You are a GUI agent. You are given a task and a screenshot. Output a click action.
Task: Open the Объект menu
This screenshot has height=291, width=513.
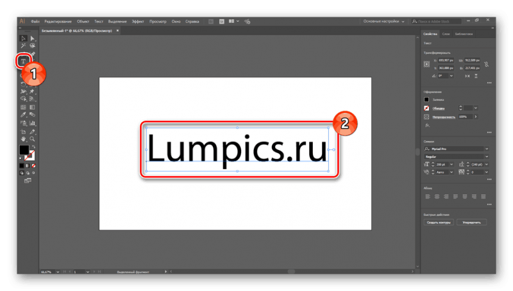[x=83, y=22]
